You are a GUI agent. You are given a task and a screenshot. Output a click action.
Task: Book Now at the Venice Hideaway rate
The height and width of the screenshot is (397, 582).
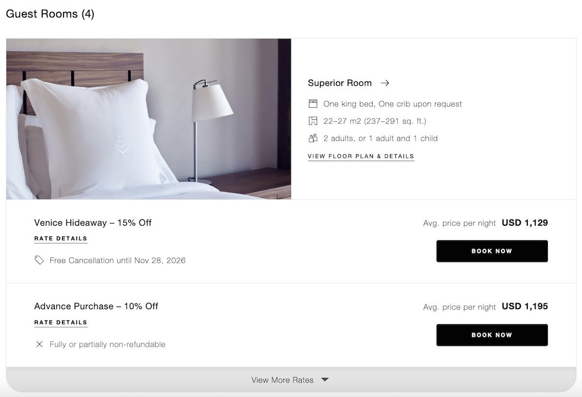[492, 251]
